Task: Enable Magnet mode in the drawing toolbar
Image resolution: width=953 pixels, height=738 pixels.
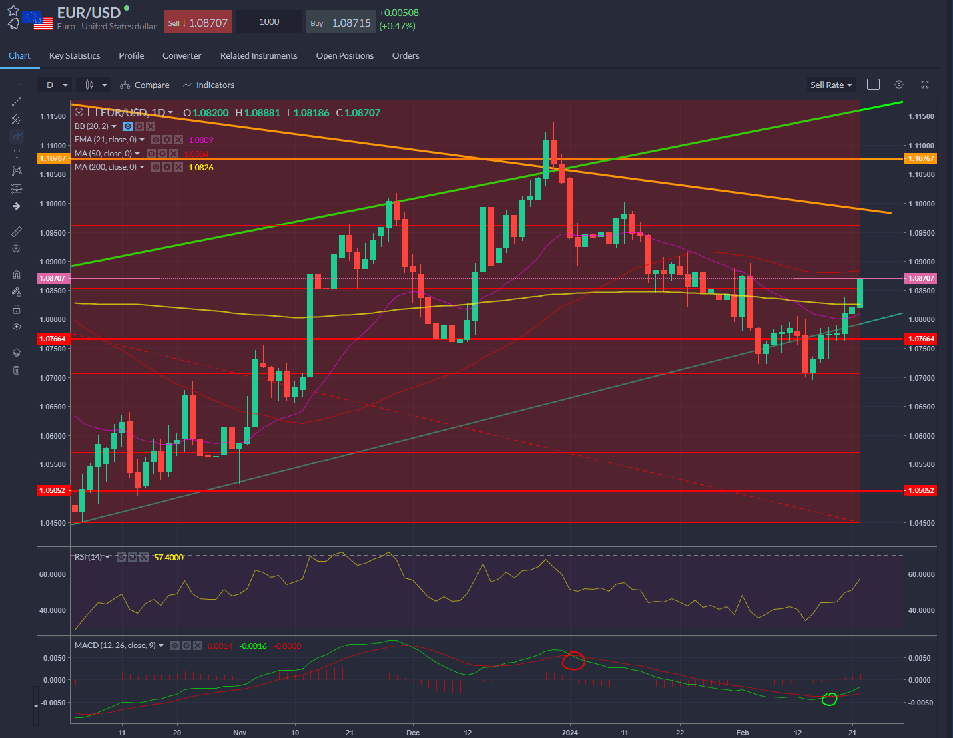Action: tap(17, 274)
